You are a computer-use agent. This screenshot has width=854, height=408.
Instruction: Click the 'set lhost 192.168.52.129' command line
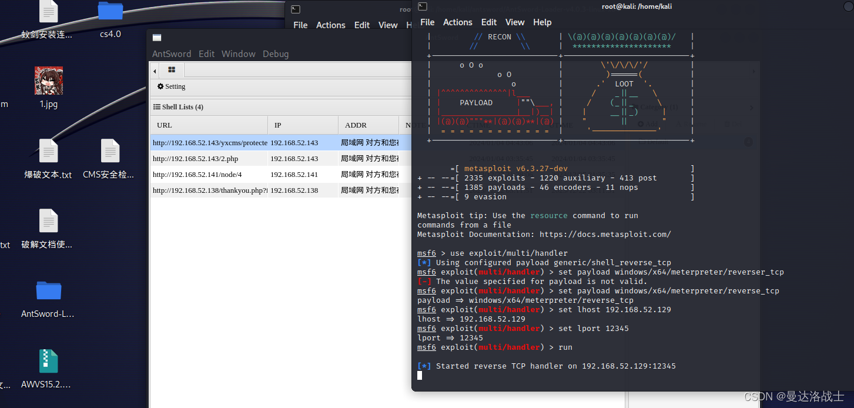(544, 310)
